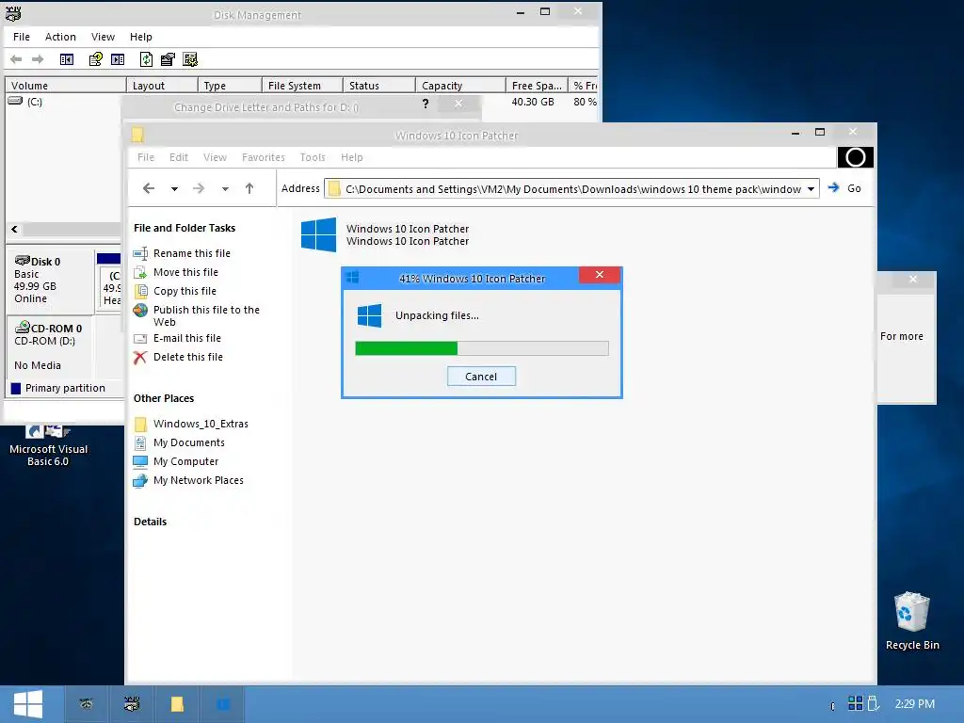Viewport: 964px width, 723px height.
Task: Open the Recycle Bin desktop icon
Action: 912,620
